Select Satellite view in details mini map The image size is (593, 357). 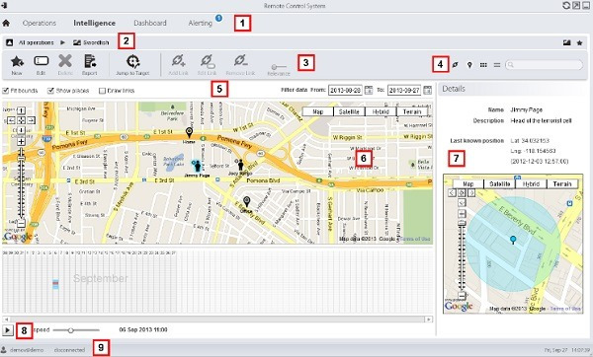499,183
